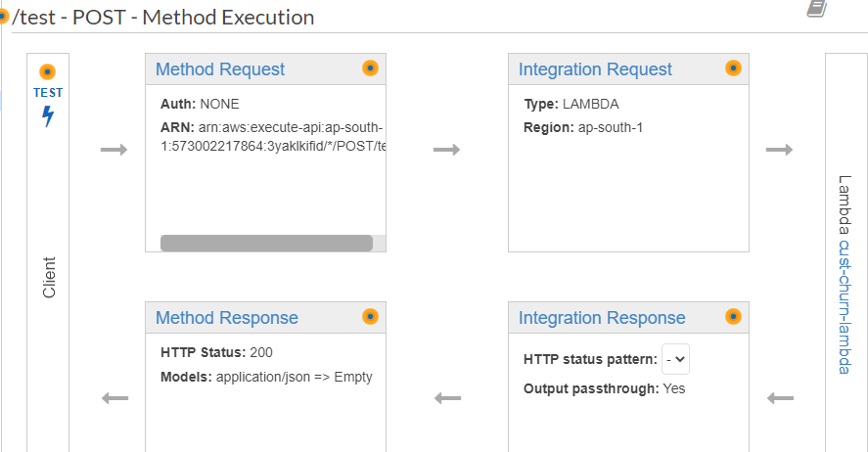This screenshot has width=868, height=452.
Task: Click arrow between Method Request and Integration Request
Action: 446,150
